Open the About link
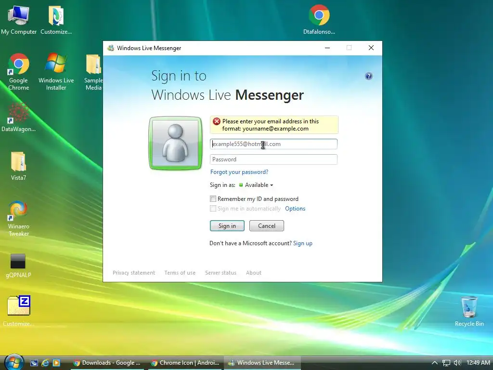This screenshot has height=370, width=493. (x=253, y=273)
